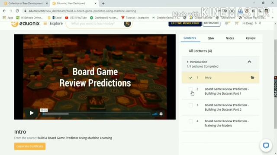Click the 1/4 Lectures Completed text
This screenshot has height=155, width=277.
tap(203, 66)
